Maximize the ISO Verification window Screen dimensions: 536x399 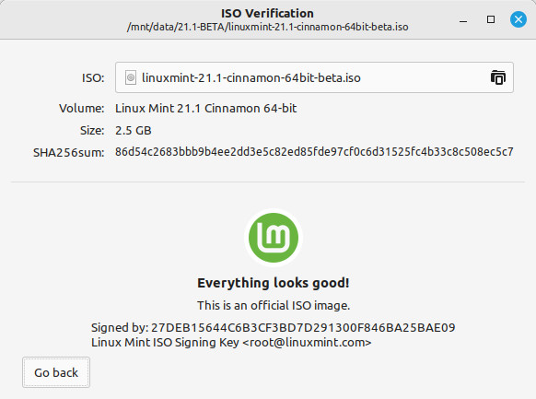pyautogui.click(x=491, y=19)
